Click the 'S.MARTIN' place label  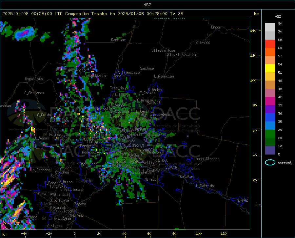coord(136,146)
